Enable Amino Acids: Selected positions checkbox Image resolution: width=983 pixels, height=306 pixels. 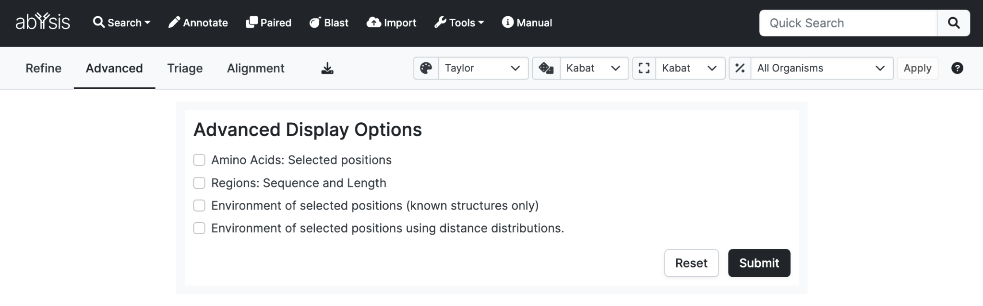tap(199, 160)
